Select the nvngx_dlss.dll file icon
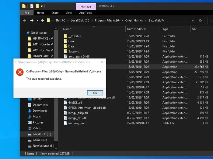 coord(65,118)
